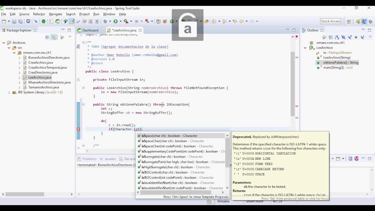375x211 pixels.
Task: Go to Last Edit Location icon
Action: (x=235, y=21)
